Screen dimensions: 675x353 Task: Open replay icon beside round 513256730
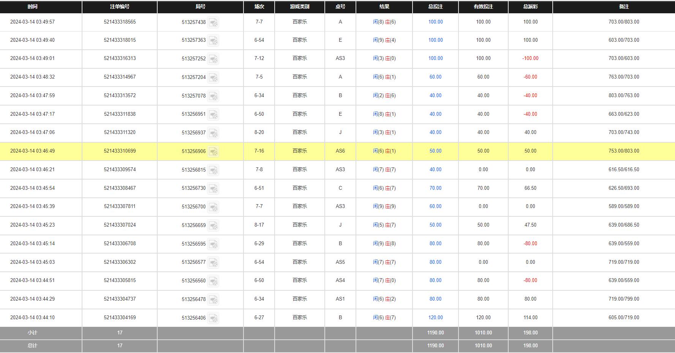point(213,189)
